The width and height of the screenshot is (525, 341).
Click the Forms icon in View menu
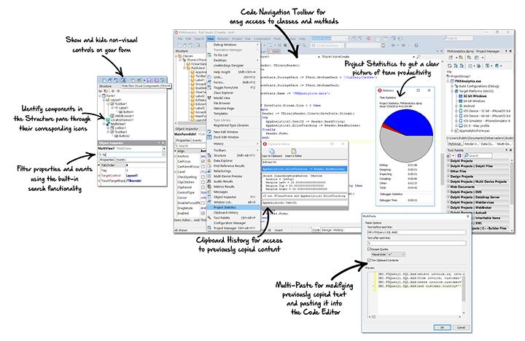(209, 82)
